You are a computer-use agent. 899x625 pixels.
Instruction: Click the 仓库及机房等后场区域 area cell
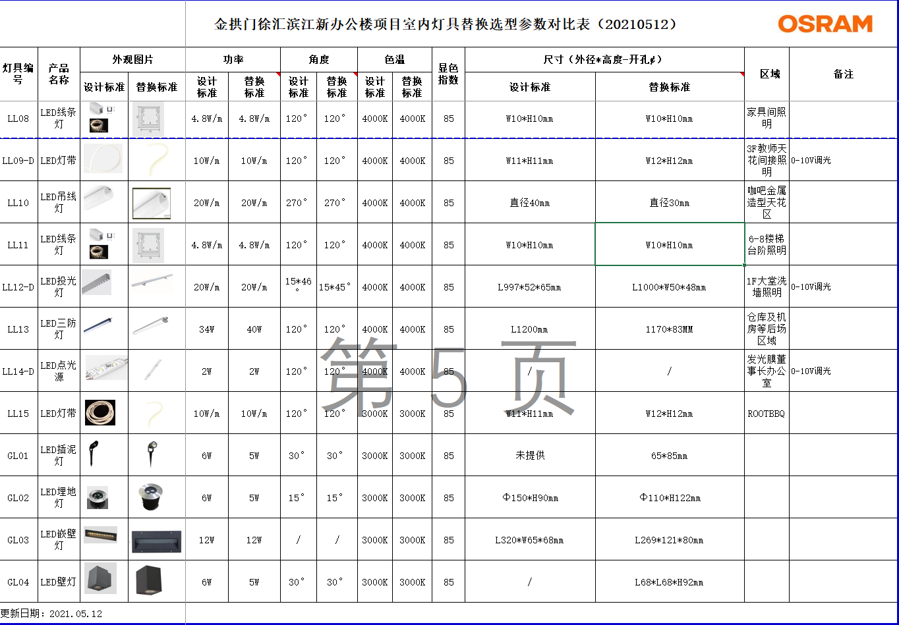point(767,329)
